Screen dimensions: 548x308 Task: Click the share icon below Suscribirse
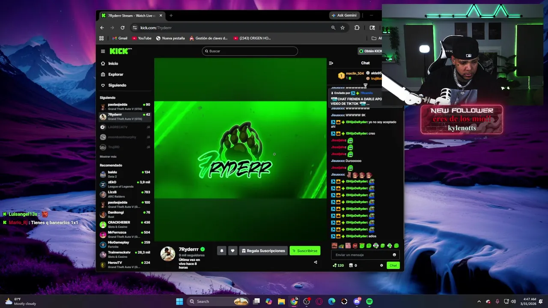[316, 262]
